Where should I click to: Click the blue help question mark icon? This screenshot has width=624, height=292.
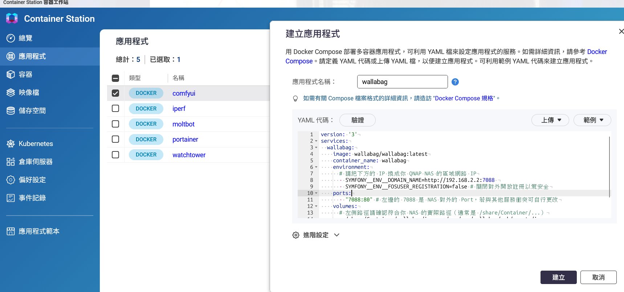[455, 82]
